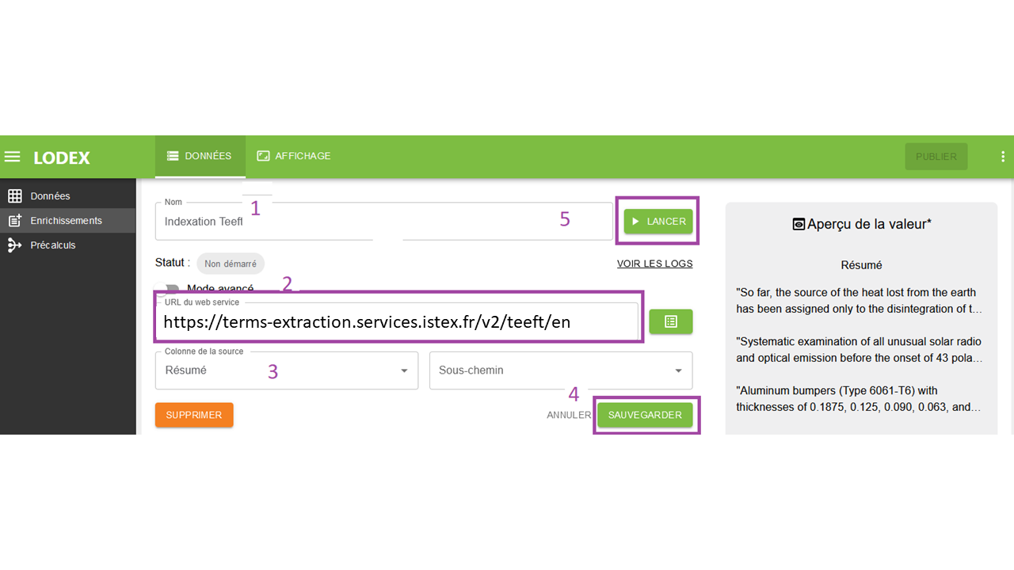Expand the Colonne de la source dropdown

pos(286,370)
